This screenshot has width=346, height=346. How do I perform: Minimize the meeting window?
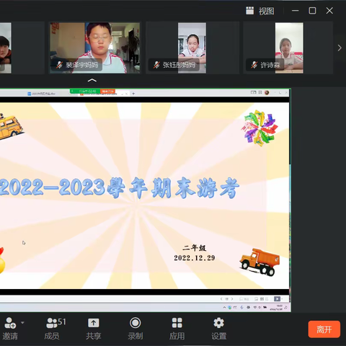click(x=296, y=11)
